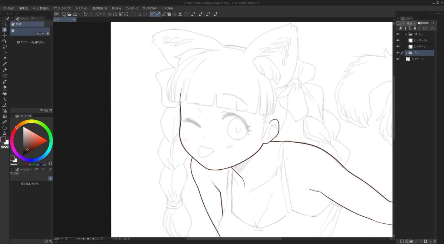
Task: Select the Lasso selection tool
Action: tap(4, 47)
